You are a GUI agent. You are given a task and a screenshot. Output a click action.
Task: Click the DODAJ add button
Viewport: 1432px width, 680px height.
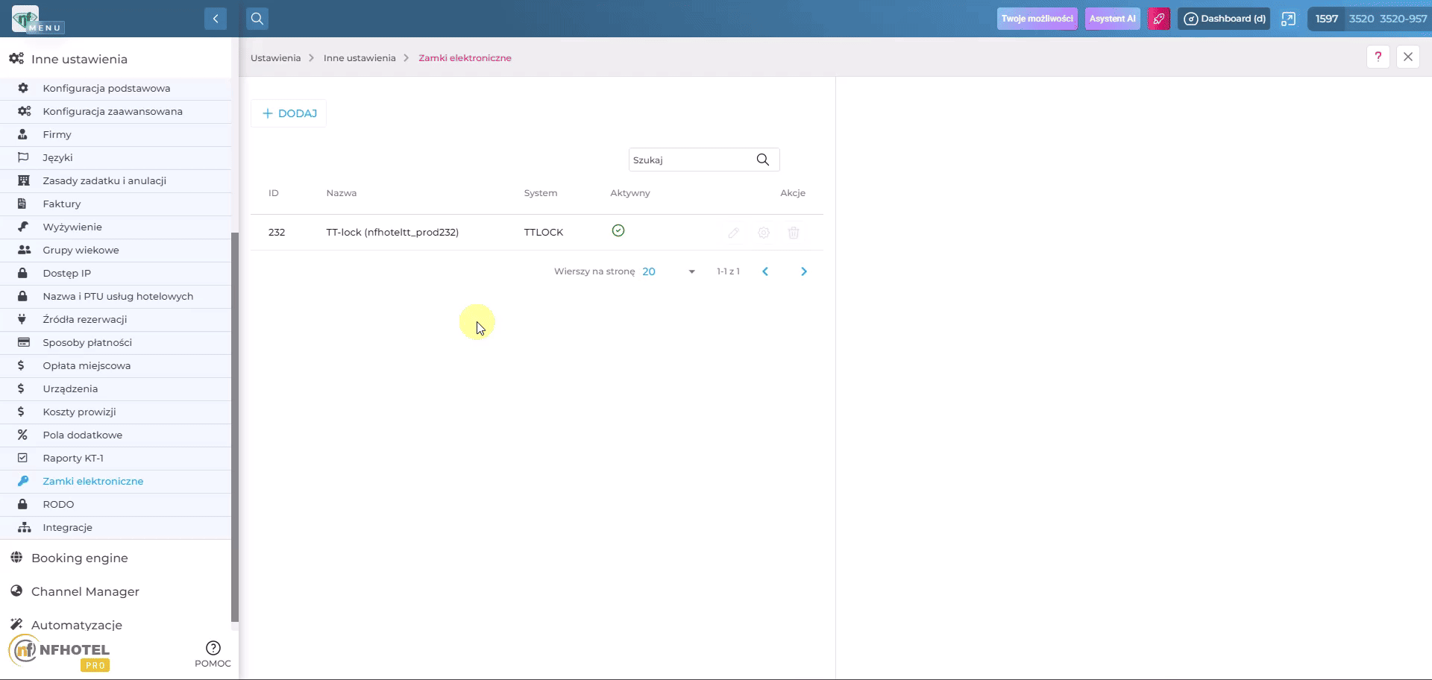coord(289,113)
